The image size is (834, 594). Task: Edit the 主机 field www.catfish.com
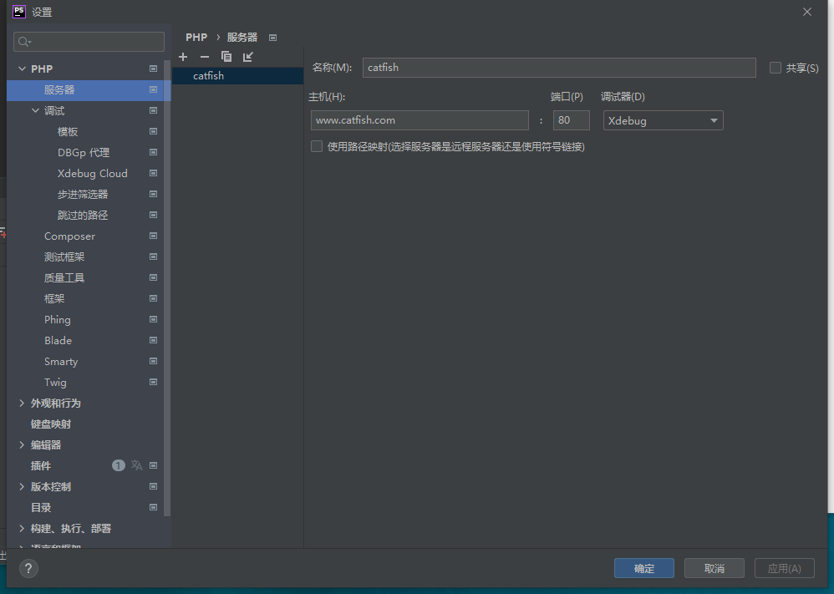420,120
